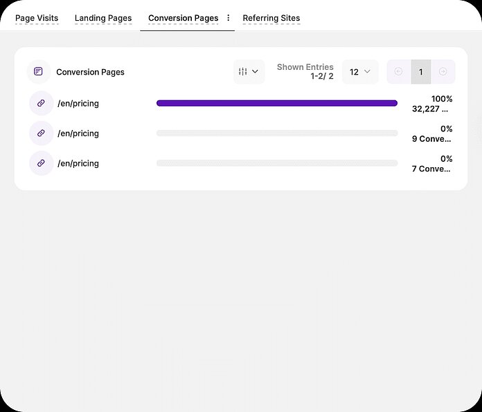Click link icon of the 7 conversions row

pos(41,164)
